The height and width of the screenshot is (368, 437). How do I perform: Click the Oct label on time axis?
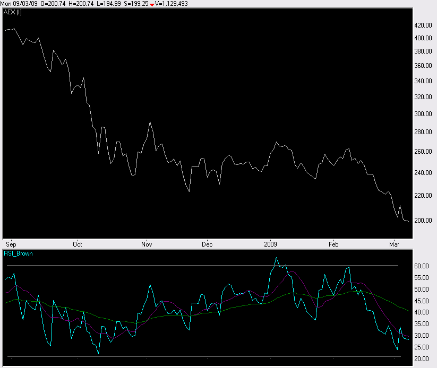click(78, 244)
